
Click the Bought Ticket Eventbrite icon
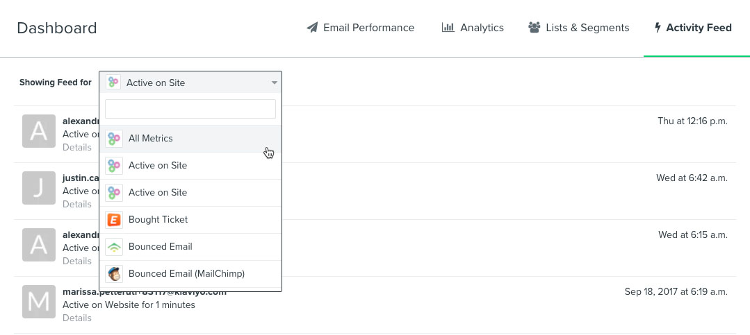(x=114, y=220)
